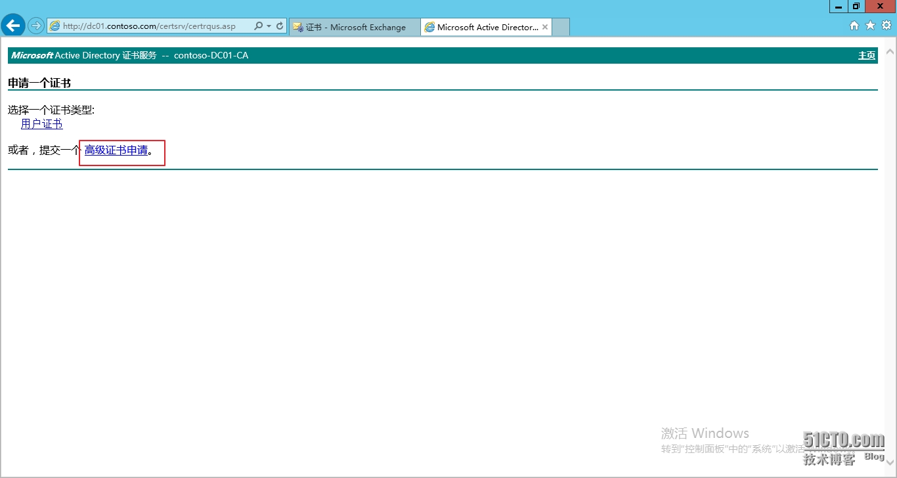Go to 主页 link in the header
The image size is (897, 478).
click(867, 56)
